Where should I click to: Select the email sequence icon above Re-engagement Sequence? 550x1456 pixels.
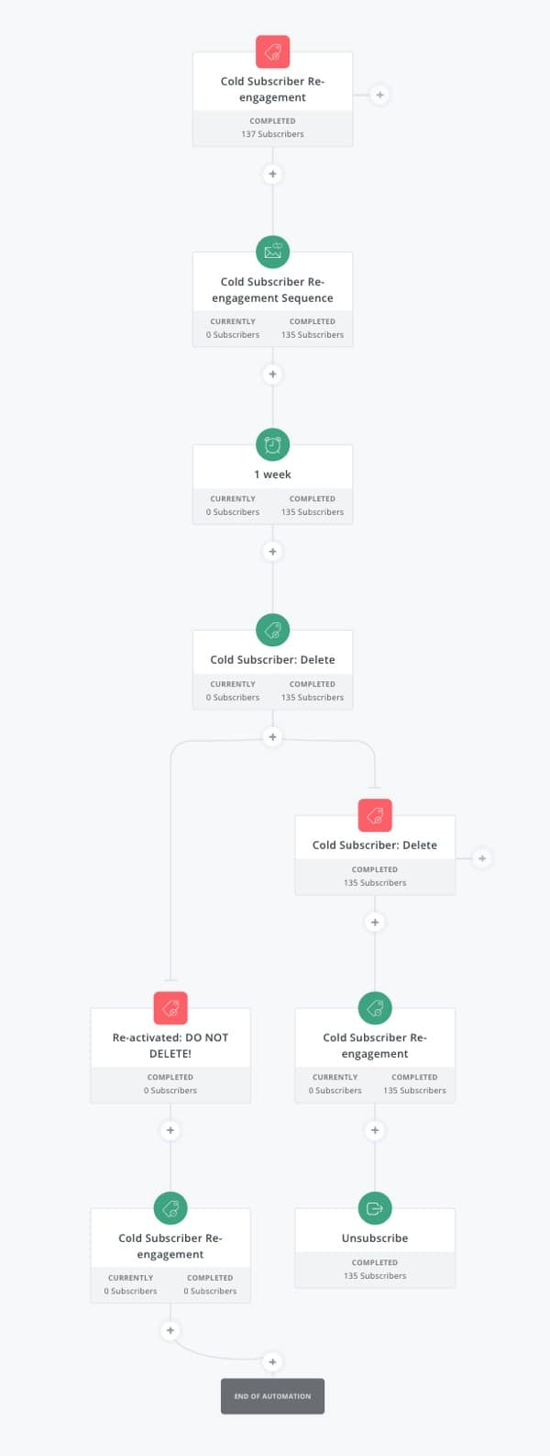(x=272, y=252)
